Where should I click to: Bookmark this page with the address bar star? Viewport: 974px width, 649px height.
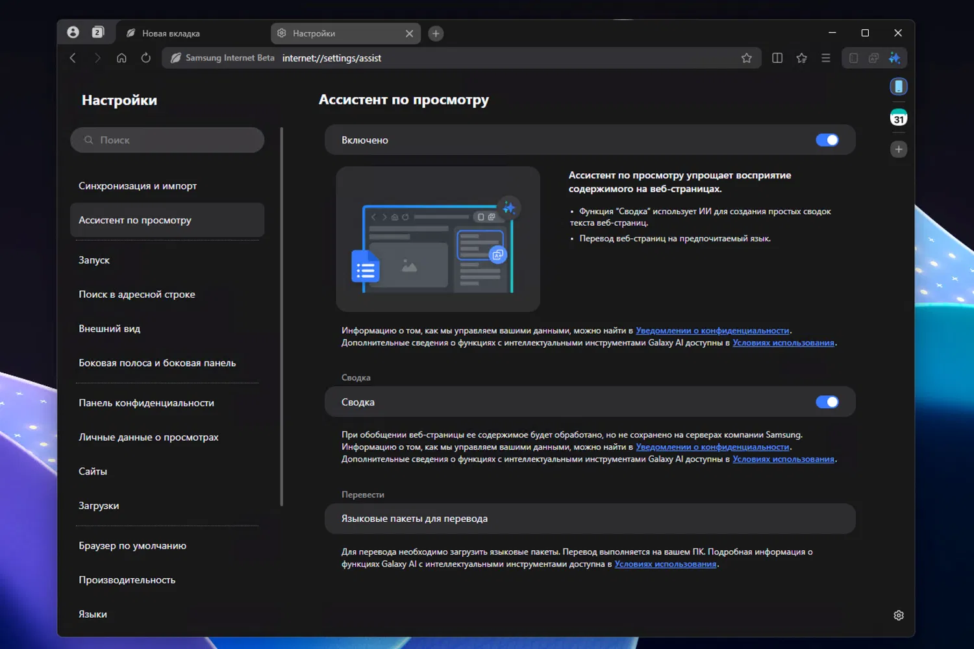[x=747, y=58]
